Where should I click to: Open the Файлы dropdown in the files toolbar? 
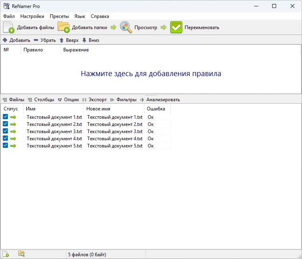click(14, 100)
